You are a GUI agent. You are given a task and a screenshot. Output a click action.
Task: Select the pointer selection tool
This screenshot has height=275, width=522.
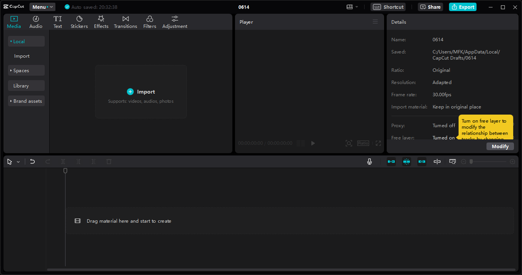click(10, 162)
